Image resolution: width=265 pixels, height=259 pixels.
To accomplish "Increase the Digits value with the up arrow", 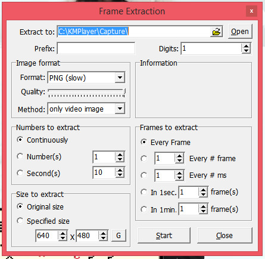I will [246, 46].
